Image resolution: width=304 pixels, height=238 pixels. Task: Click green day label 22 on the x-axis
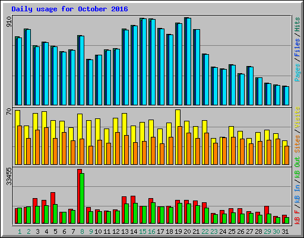pyautogui.click(x=205, y=231)
